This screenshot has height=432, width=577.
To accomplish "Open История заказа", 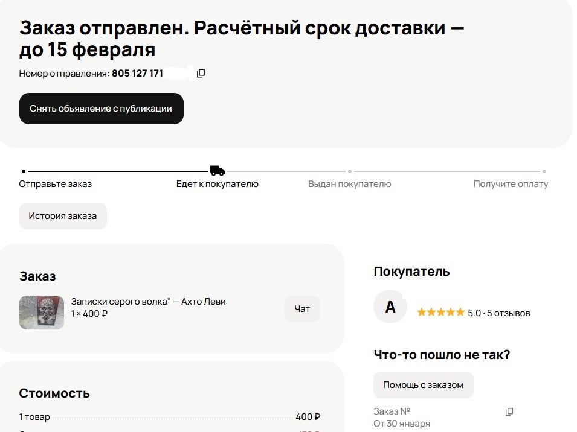I will click(63, 216).
